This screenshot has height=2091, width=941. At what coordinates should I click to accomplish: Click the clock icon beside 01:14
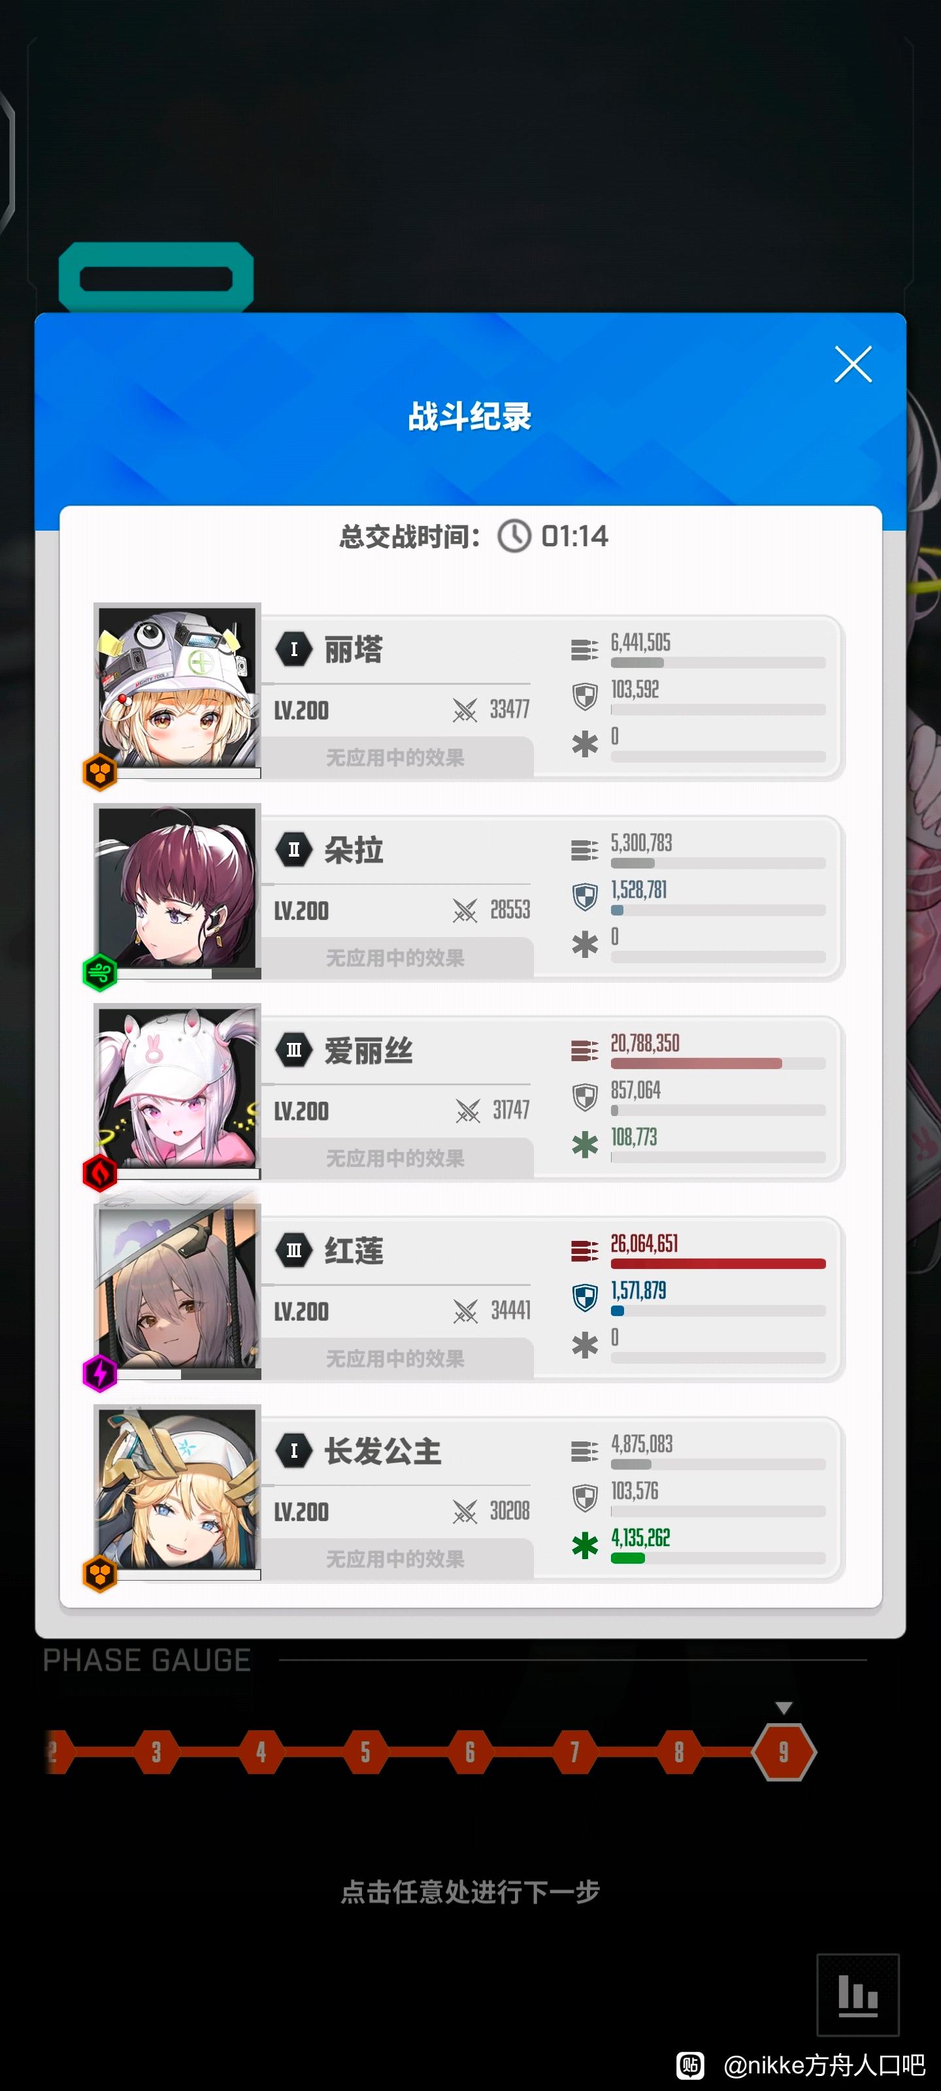[514, 536]
